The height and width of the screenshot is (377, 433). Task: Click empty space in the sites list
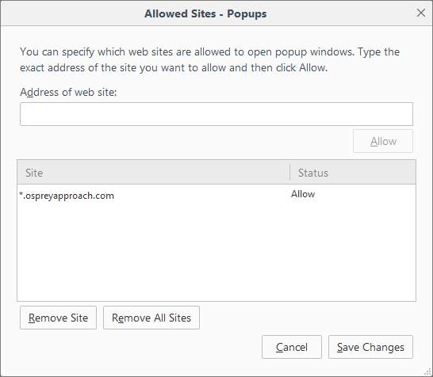coord(153,251)
